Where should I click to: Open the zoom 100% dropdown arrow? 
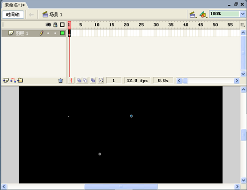pos(243,14)
